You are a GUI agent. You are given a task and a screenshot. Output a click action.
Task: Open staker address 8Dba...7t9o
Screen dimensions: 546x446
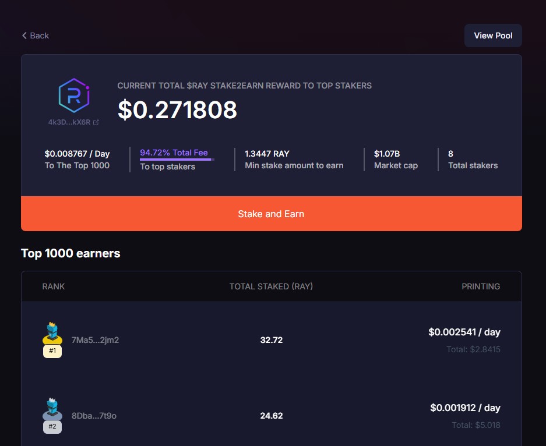coord(94,416)
